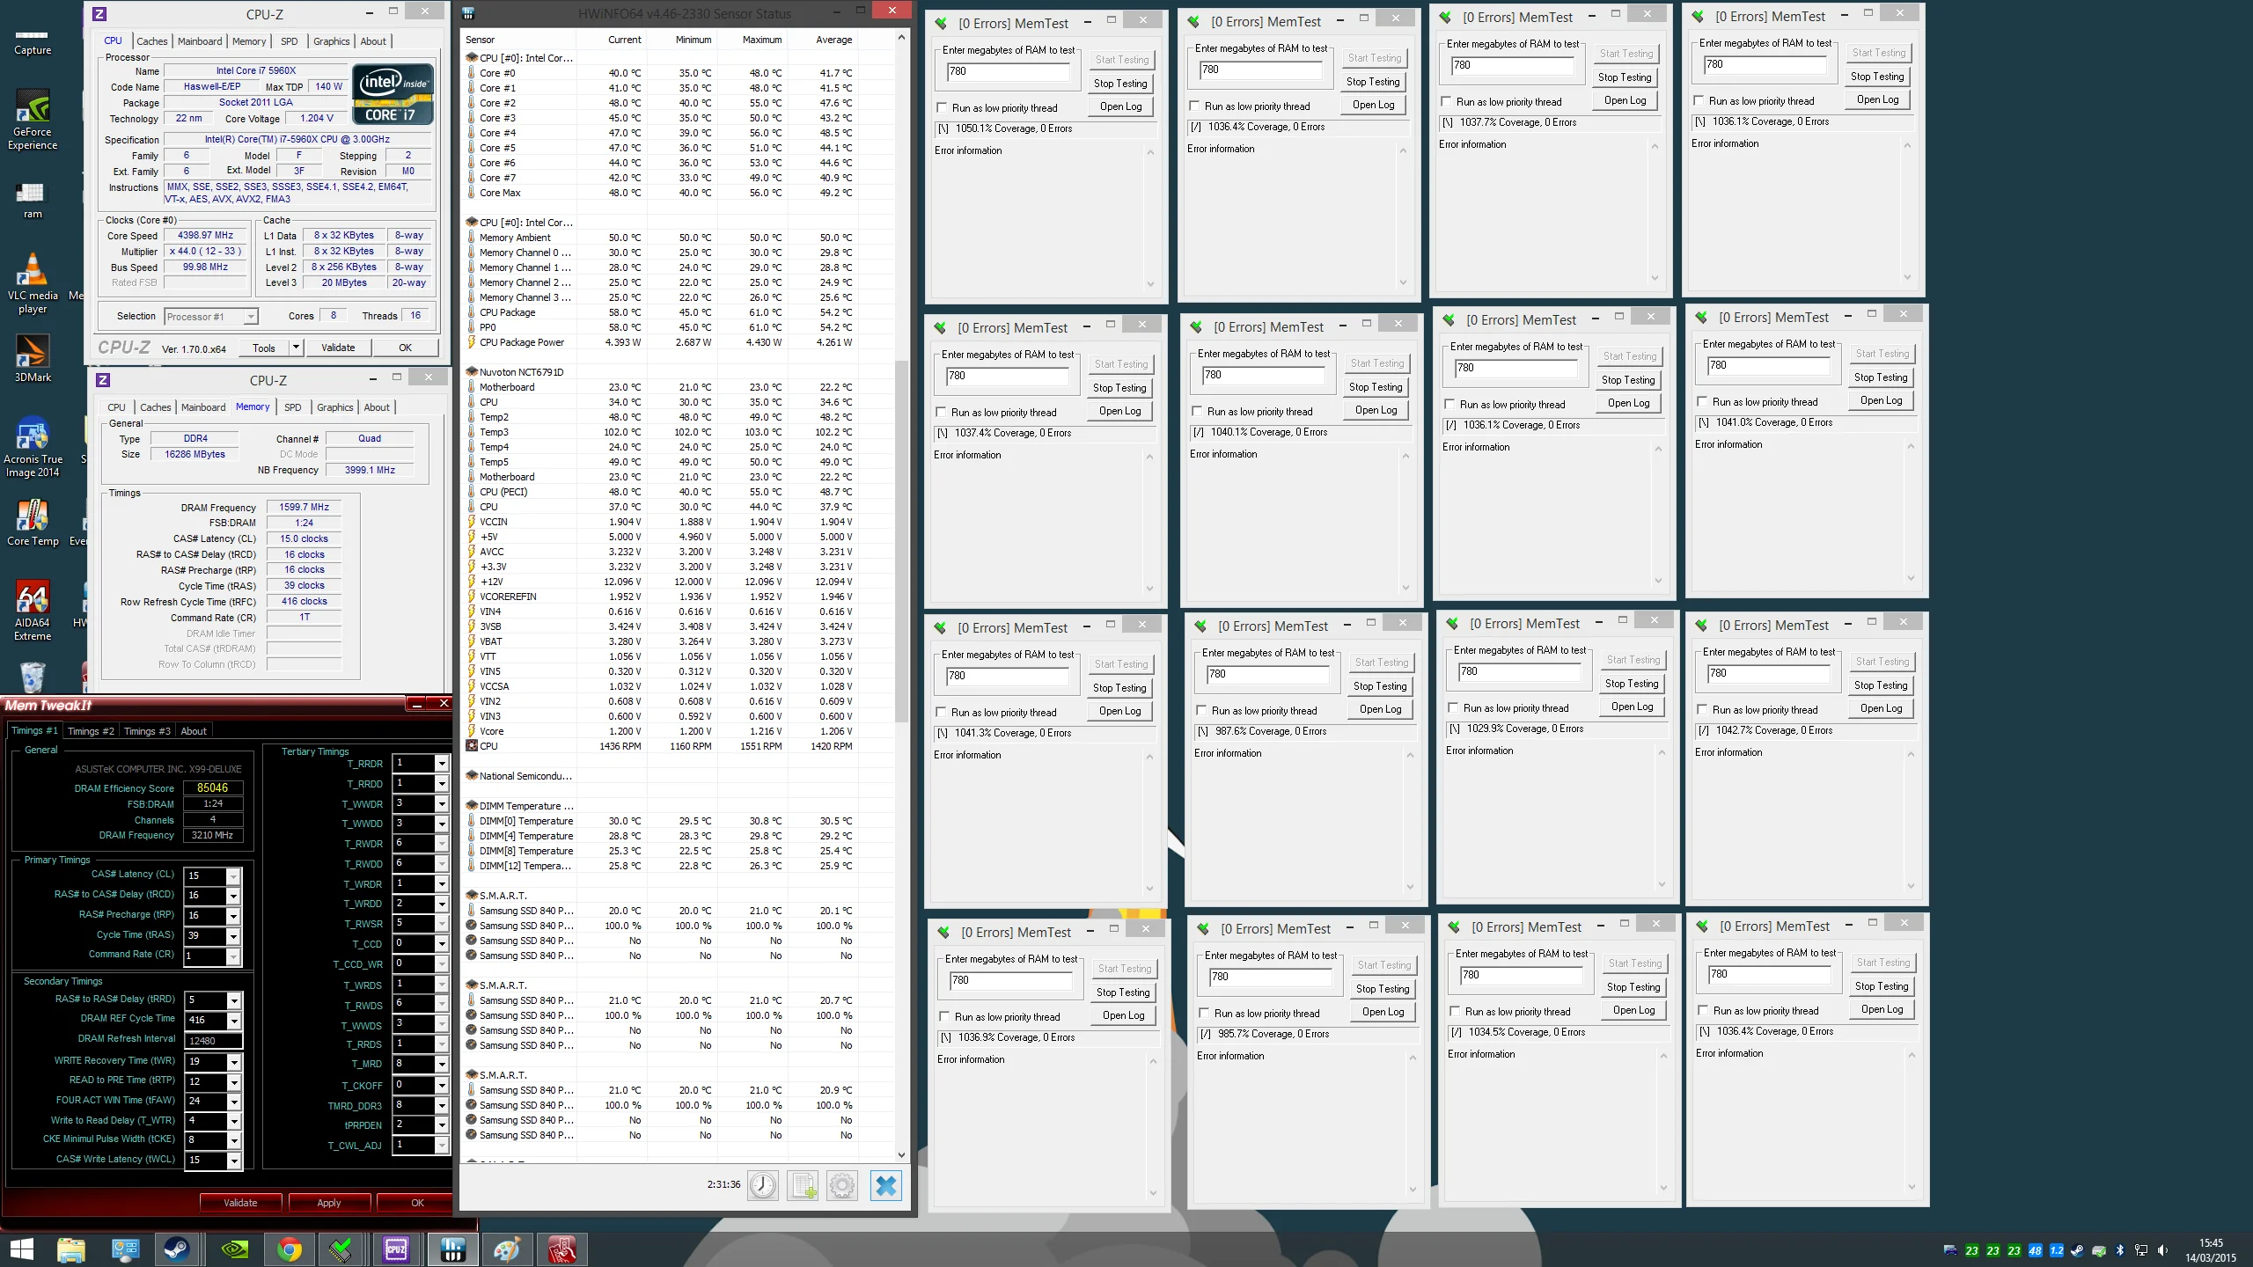Select the Capture desktop icon
Screen dimensions: 2253x1267
coord(33,41)
